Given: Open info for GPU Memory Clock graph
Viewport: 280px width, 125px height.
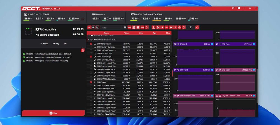Looking at the screenshot, I should [212, 96].
